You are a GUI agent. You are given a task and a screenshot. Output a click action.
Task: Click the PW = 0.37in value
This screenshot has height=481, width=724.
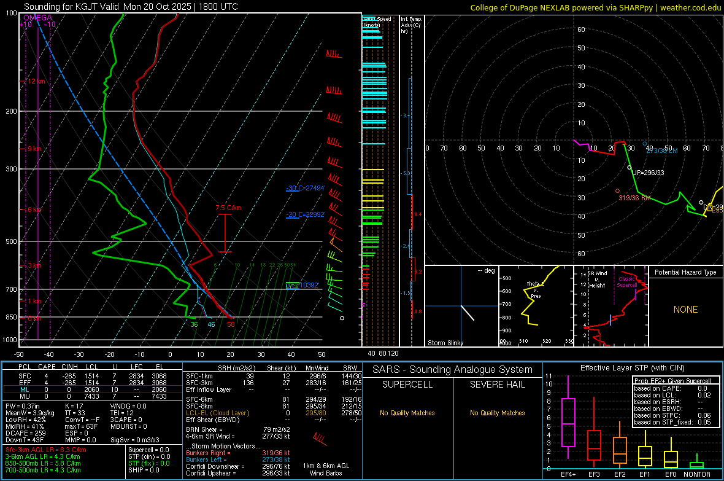pos(23,406)
